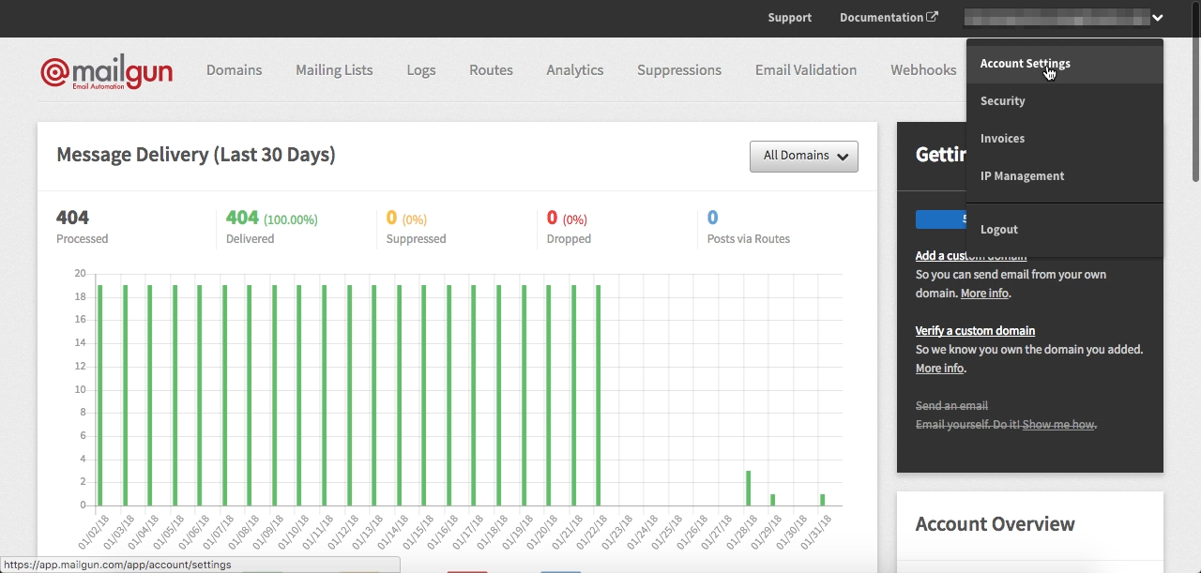Click the Account Overview heading
The height and width of the screenshot is (573, 1201).
click(996, 524)
